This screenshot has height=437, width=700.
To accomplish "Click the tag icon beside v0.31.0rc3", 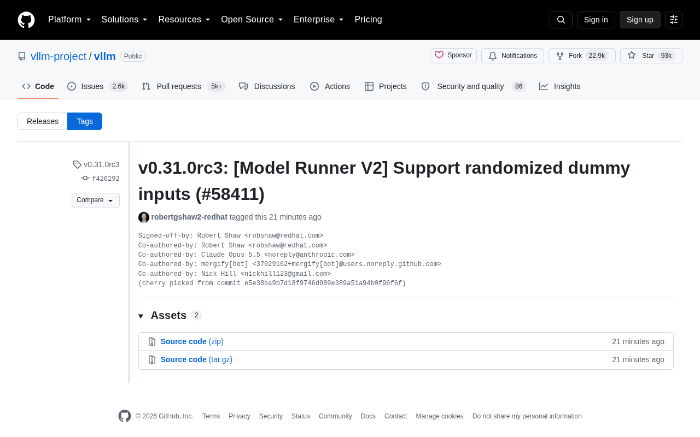I will click(x=77, y=164).
